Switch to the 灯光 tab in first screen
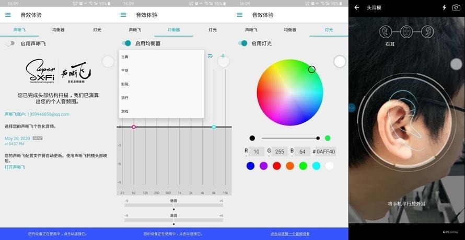Viewport: 465px width, 240px height. (97, 30)
